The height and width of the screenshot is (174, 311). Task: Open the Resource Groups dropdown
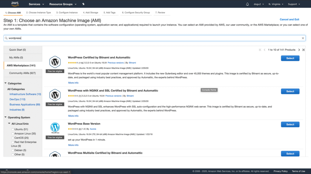(x=63, y=4)
